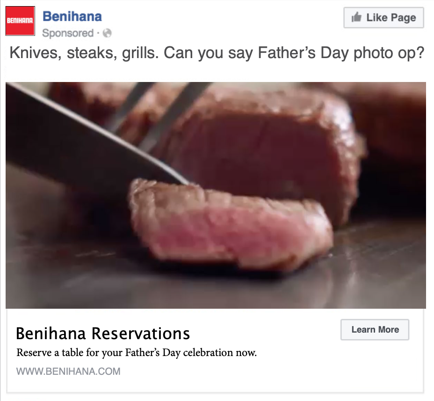Click the Learn More button

(x=375, y=329)
